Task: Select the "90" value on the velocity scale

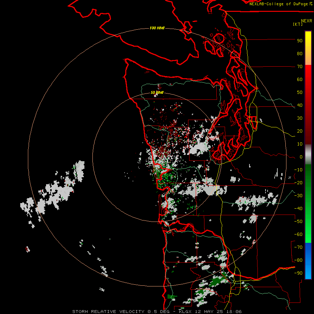Action: point(300,41)
